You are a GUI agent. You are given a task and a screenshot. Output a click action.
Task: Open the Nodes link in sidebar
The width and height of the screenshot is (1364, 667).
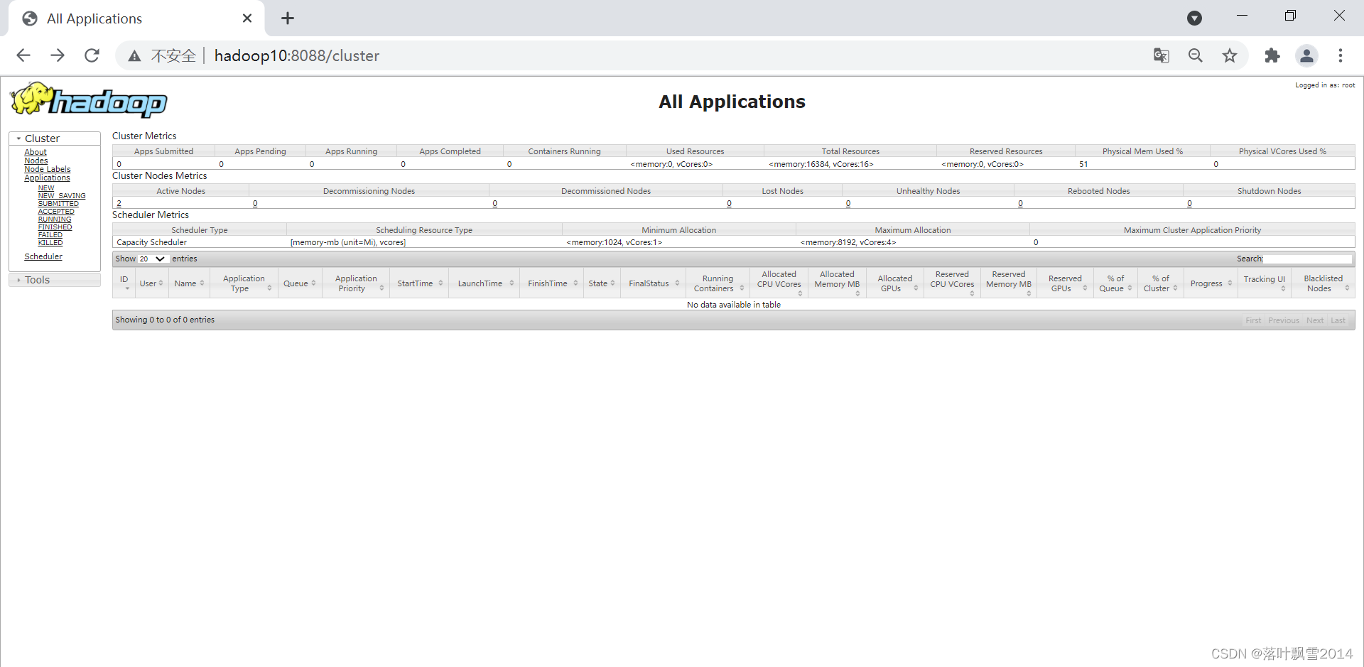(36, 161)
